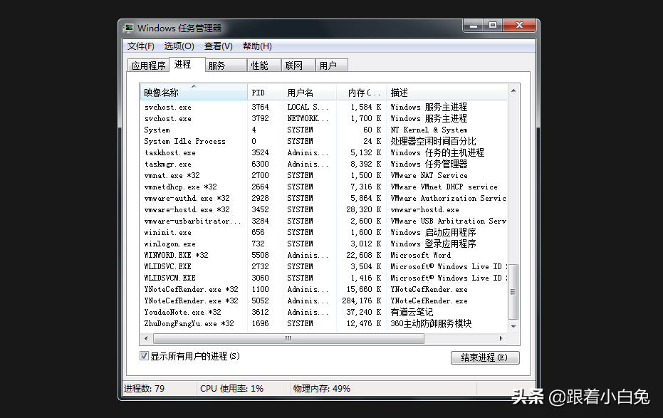Select the WINWORD.EXE *32 process
This screenshot has height=418, width=663.
tap(323, 255)
